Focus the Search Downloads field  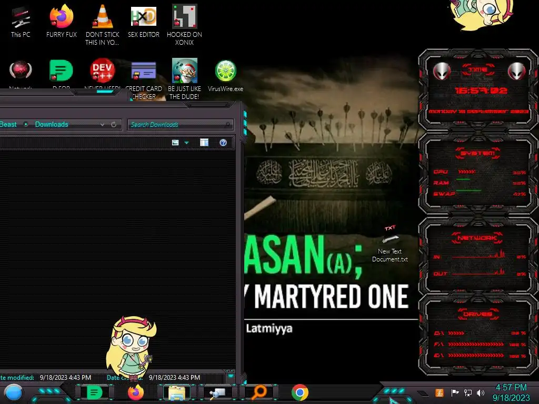click(x=181, y=125)
